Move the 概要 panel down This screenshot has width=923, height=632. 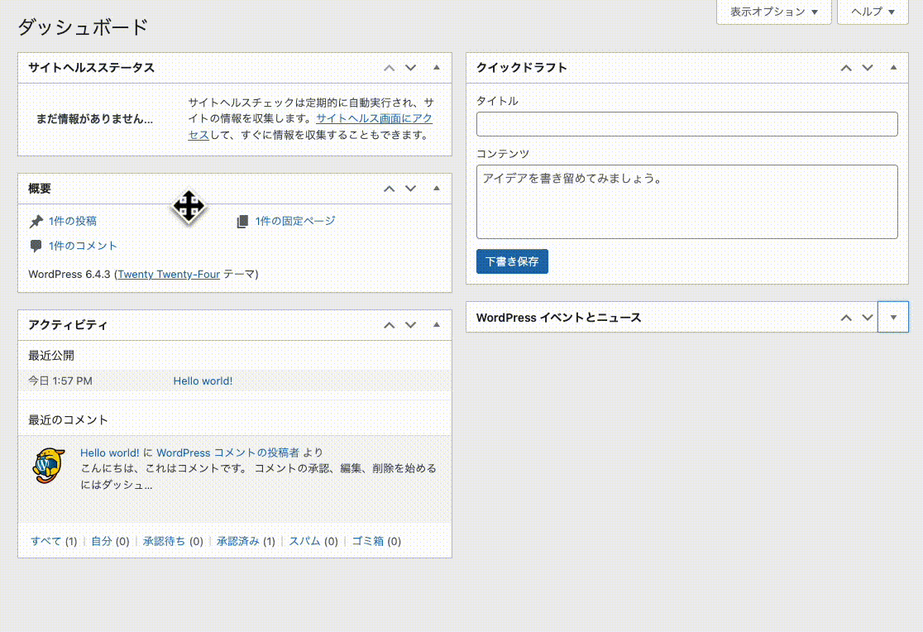pos(410,189)
